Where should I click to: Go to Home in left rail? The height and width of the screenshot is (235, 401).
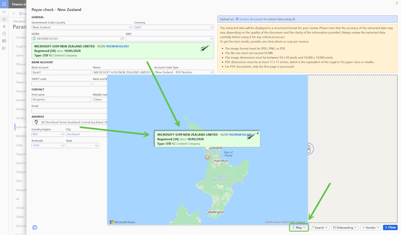4,19
